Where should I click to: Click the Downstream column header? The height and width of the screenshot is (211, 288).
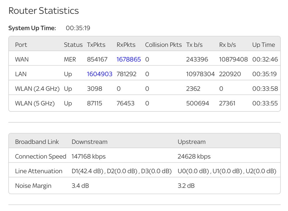(89, 142)
